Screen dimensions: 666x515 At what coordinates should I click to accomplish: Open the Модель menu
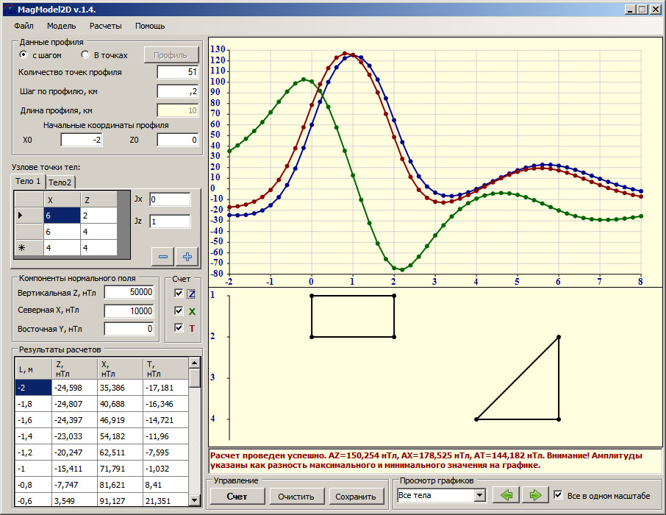62,26
